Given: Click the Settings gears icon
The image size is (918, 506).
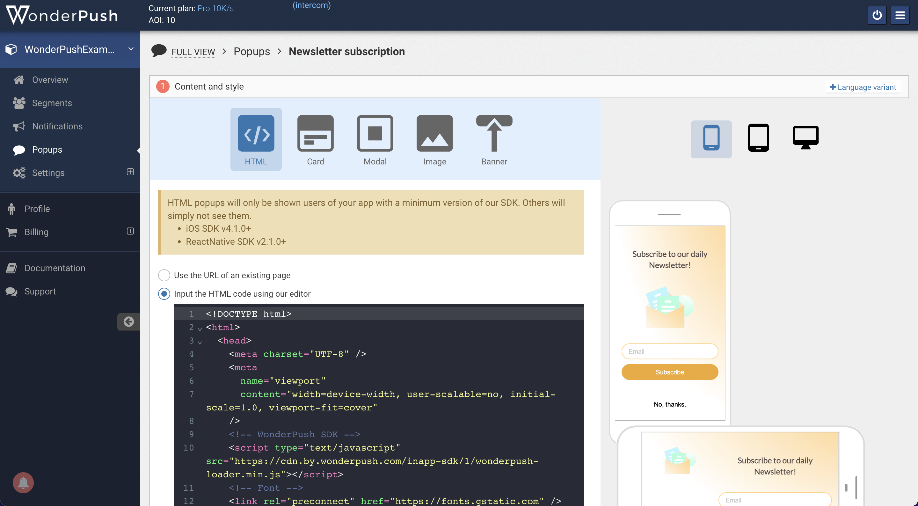Looking at the screenshot, I should (19, 172).
